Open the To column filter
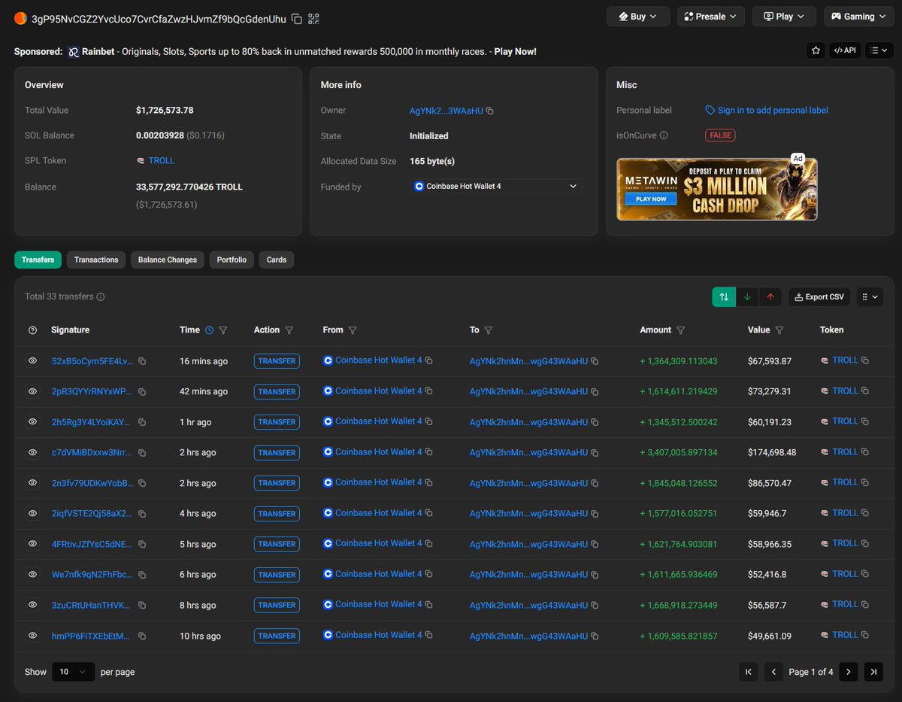 point(489,330)
